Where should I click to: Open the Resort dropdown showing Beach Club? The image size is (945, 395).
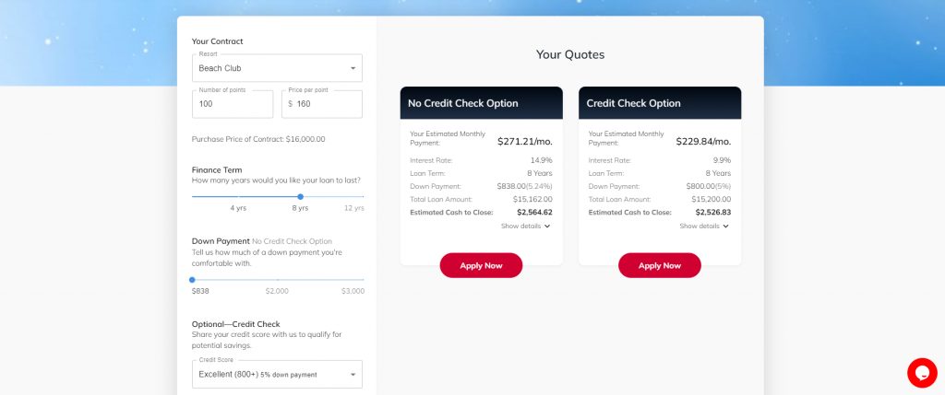pos(276,68)
